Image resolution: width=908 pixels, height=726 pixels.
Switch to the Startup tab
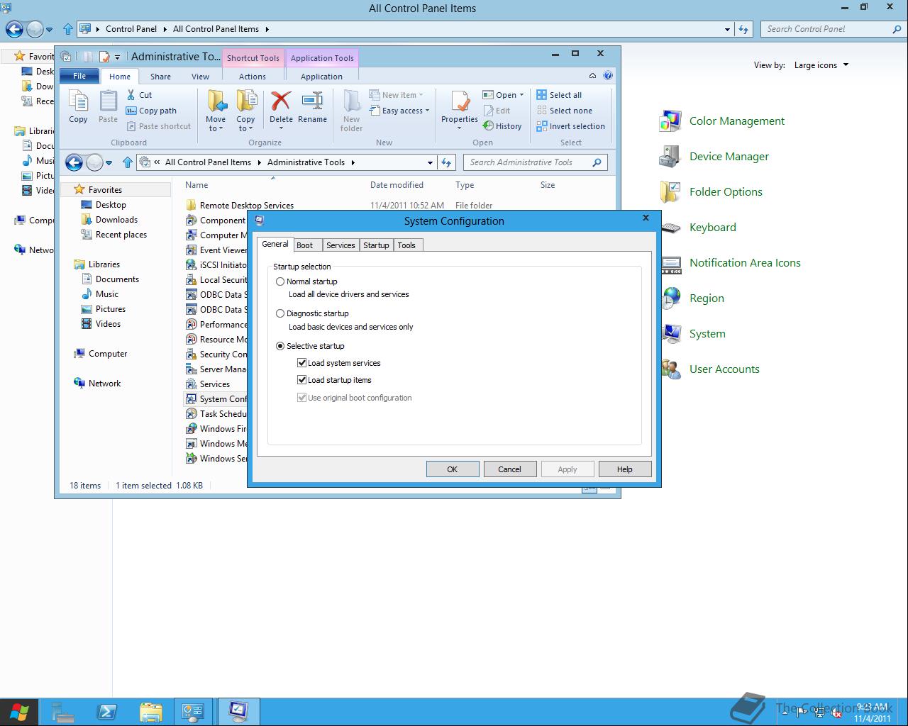[376, 245]
